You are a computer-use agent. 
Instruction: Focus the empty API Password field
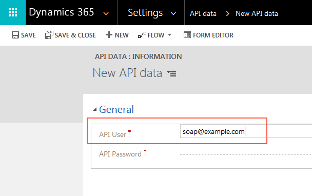pyautogui.click(x=246, y=154)
